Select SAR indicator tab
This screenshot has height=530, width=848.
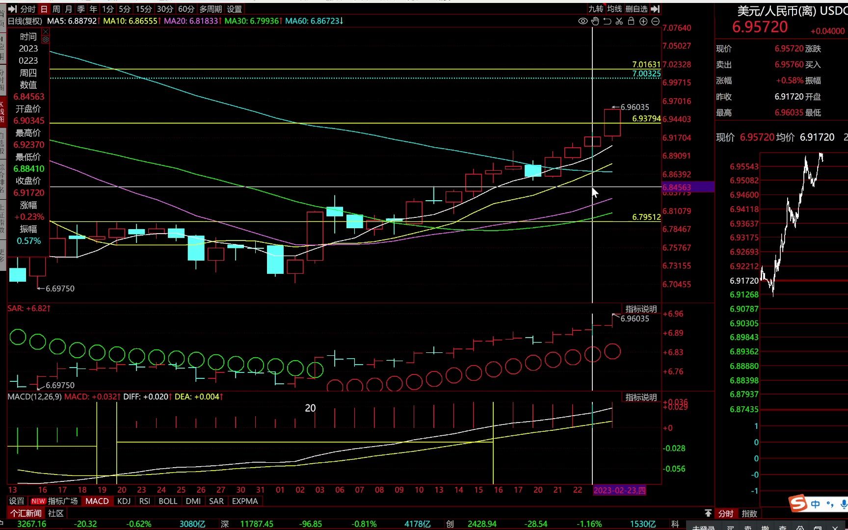[216, 501]
